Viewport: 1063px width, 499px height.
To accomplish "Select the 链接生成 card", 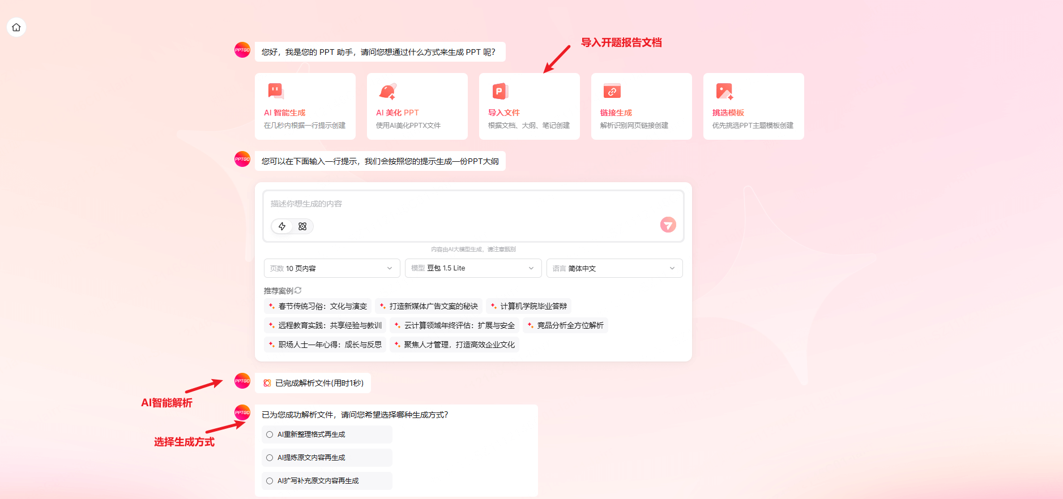I will (642, 106).
